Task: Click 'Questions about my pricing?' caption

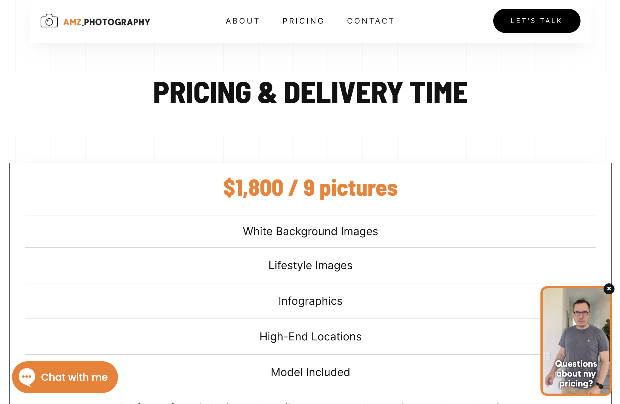Action: click(576, 373)
